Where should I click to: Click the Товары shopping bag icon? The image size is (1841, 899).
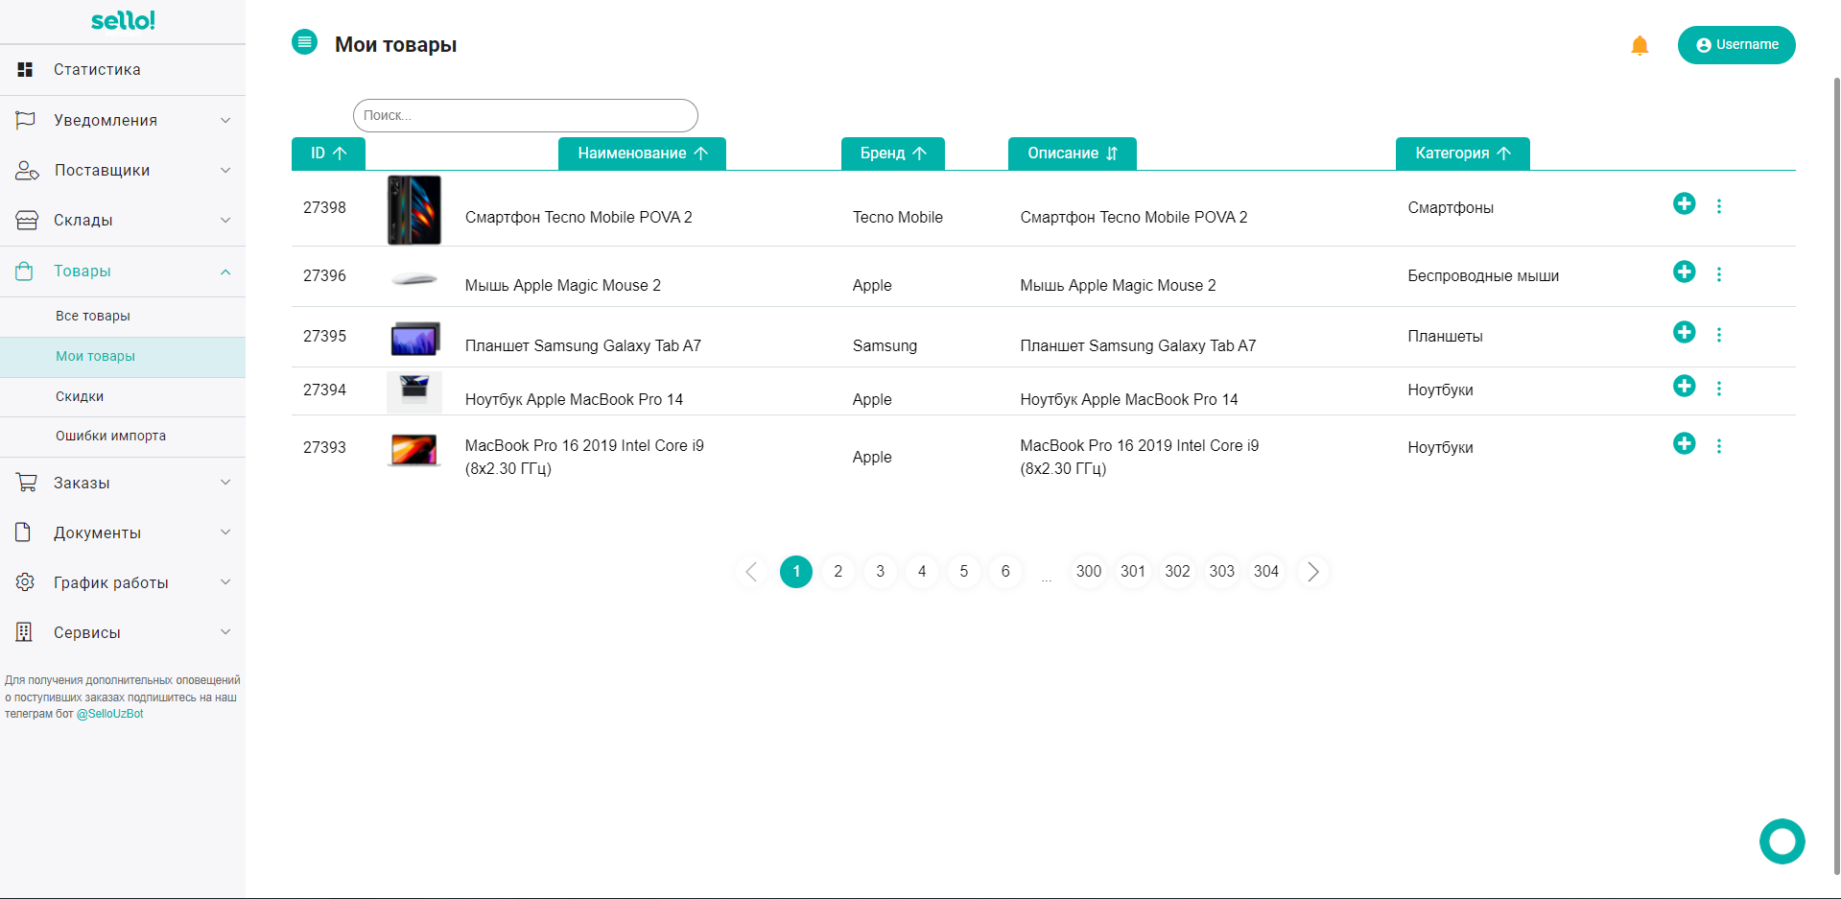(x=25, y=271)
